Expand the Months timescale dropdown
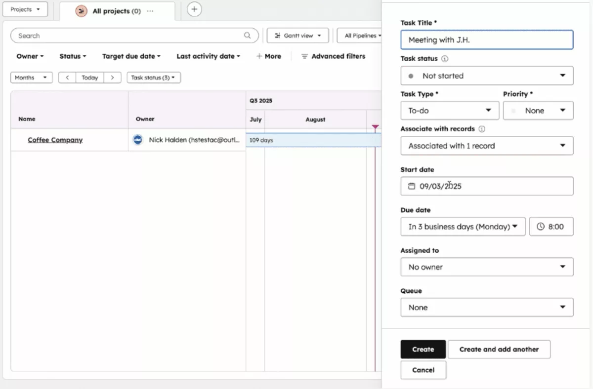Image resolution: width=593 pixels, height=389 pixels. (x=31, y=77)
